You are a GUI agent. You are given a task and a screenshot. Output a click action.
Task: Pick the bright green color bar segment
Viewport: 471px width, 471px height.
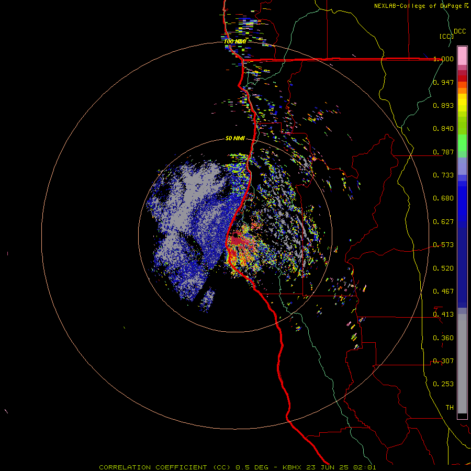462,143
